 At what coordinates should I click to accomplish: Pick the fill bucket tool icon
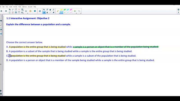pyautogui.click(x=47, y=10)
